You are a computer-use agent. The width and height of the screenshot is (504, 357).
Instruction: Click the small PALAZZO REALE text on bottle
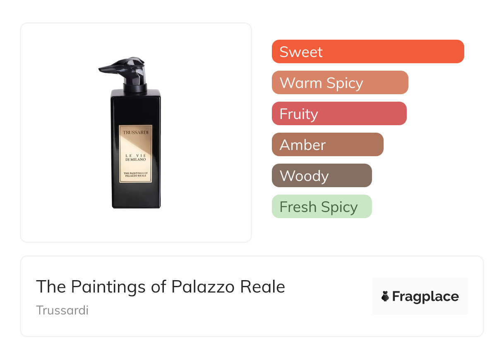pos(135,176)
